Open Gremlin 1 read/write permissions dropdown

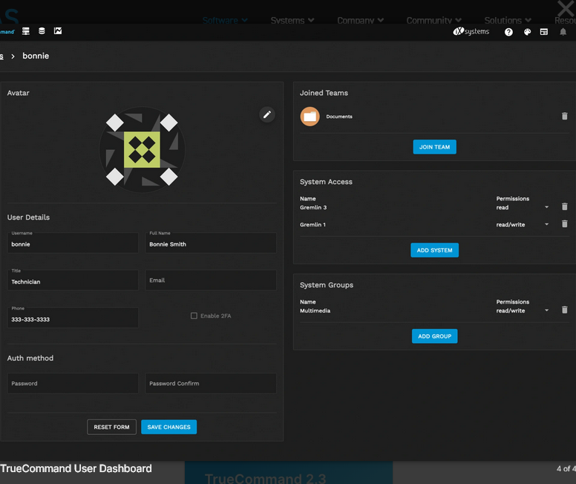(523, 224)
